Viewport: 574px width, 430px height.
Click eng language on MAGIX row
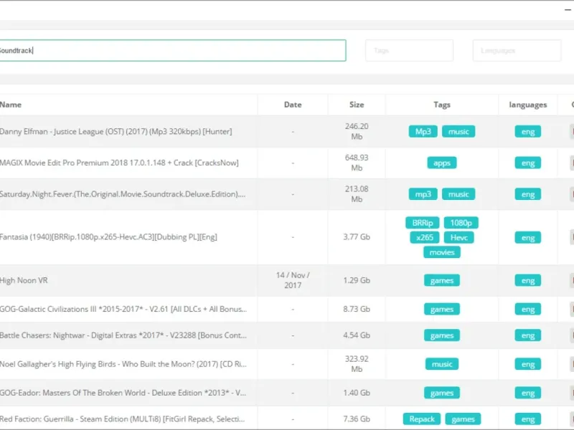(x=528, y=163)
